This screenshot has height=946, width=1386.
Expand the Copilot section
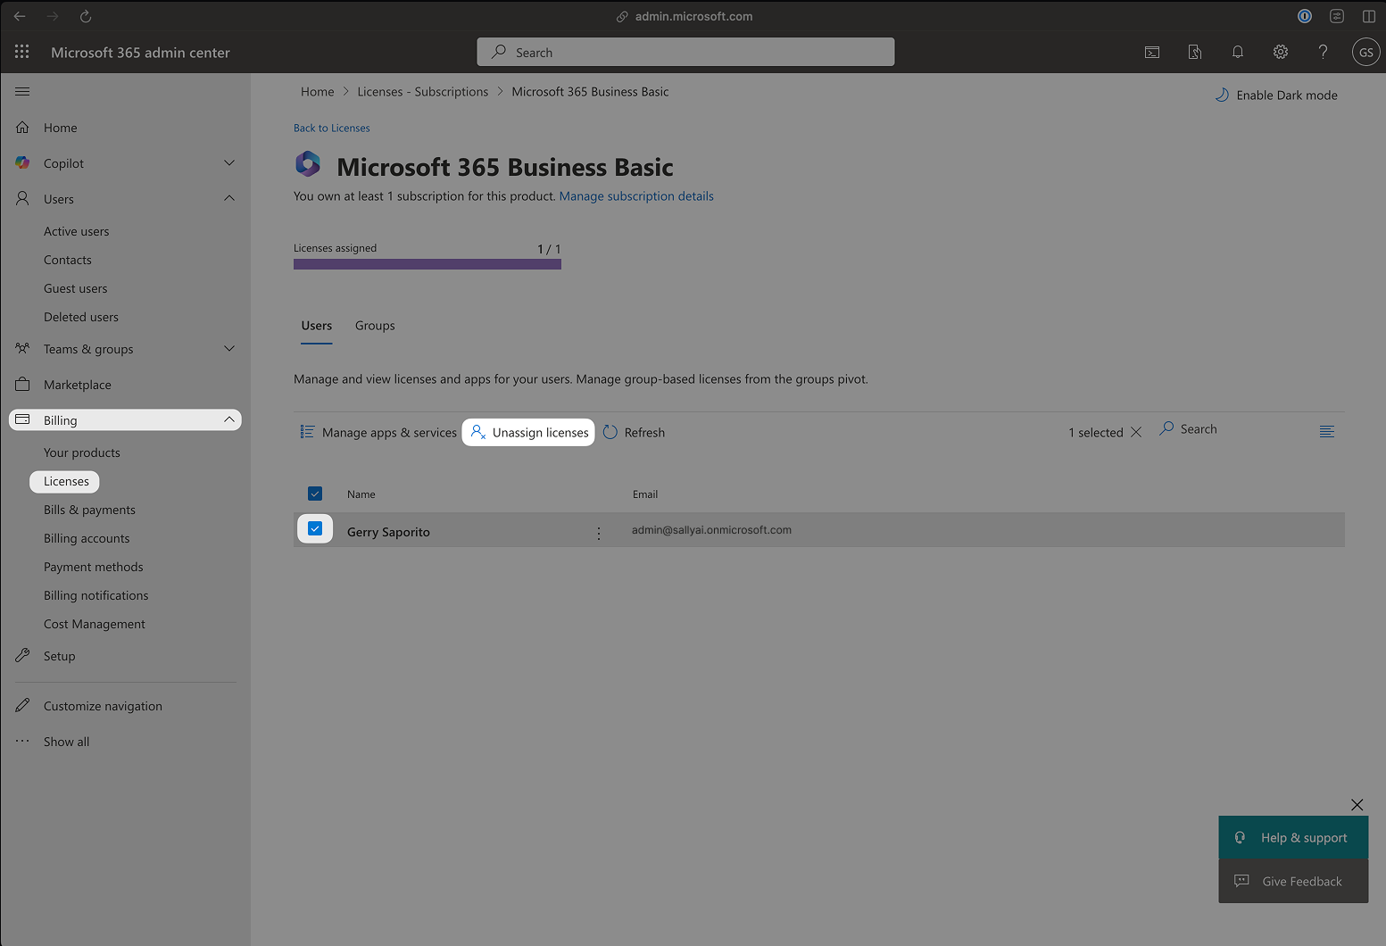[229, 162]
